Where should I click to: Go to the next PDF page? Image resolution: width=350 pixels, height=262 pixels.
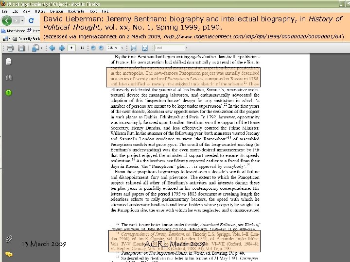pyautogui.click(x=62, y=48)
